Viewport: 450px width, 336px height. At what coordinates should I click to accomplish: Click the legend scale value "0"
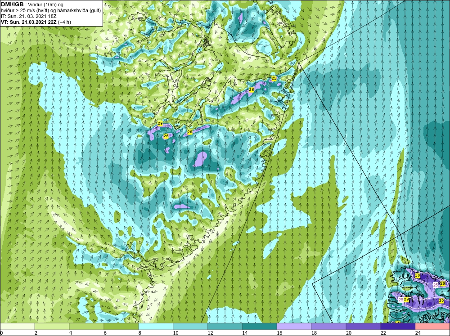tap(2, 333)
